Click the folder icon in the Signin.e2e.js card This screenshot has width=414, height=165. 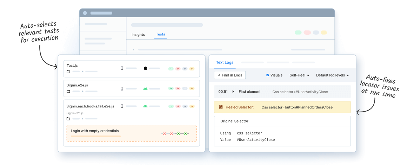coord(68,91)
